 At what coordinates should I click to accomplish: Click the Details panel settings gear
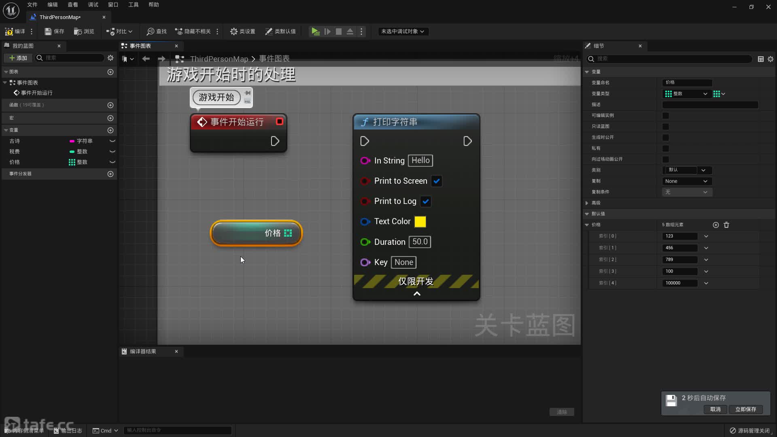[x=771, y=59]
